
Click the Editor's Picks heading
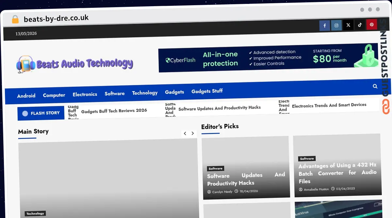(x=220, y=126)
